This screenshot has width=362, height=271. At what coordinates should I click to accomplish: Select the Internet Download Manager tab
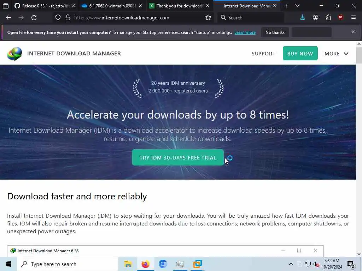[x=246, y=6]
